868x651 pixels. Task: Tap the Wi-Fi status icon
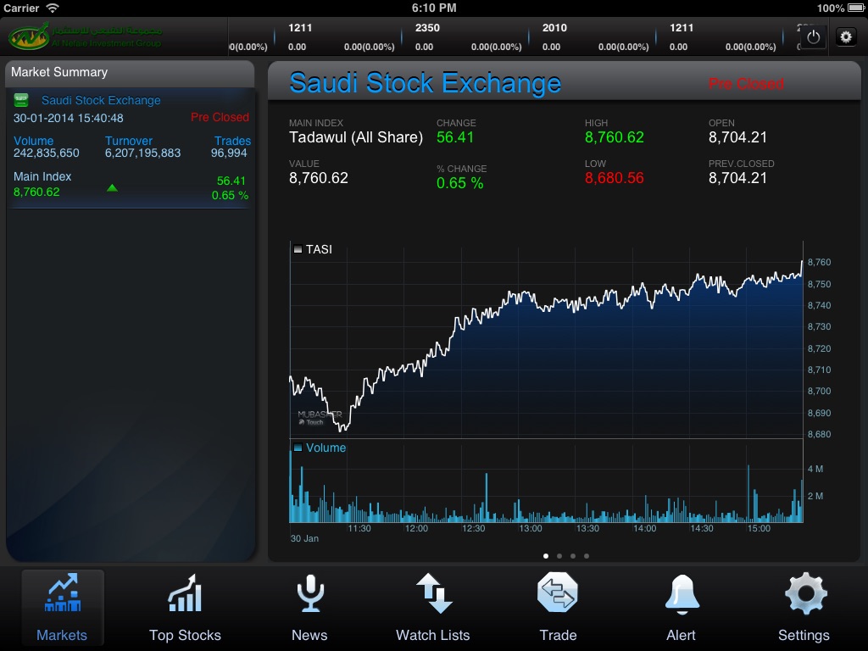52,8
